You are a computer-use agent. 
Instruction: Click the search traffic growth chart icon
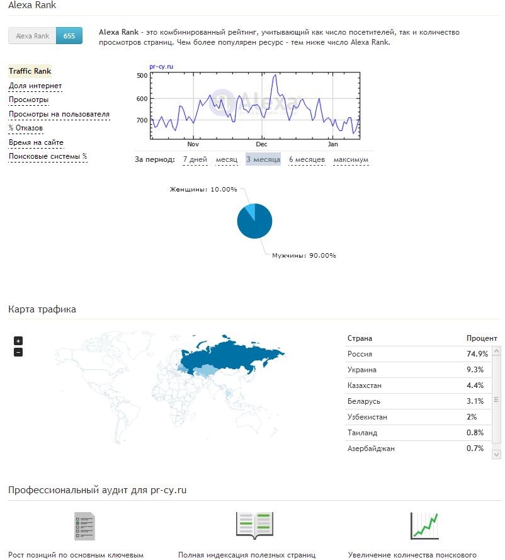pyautogui.click(x=424, y=525)
